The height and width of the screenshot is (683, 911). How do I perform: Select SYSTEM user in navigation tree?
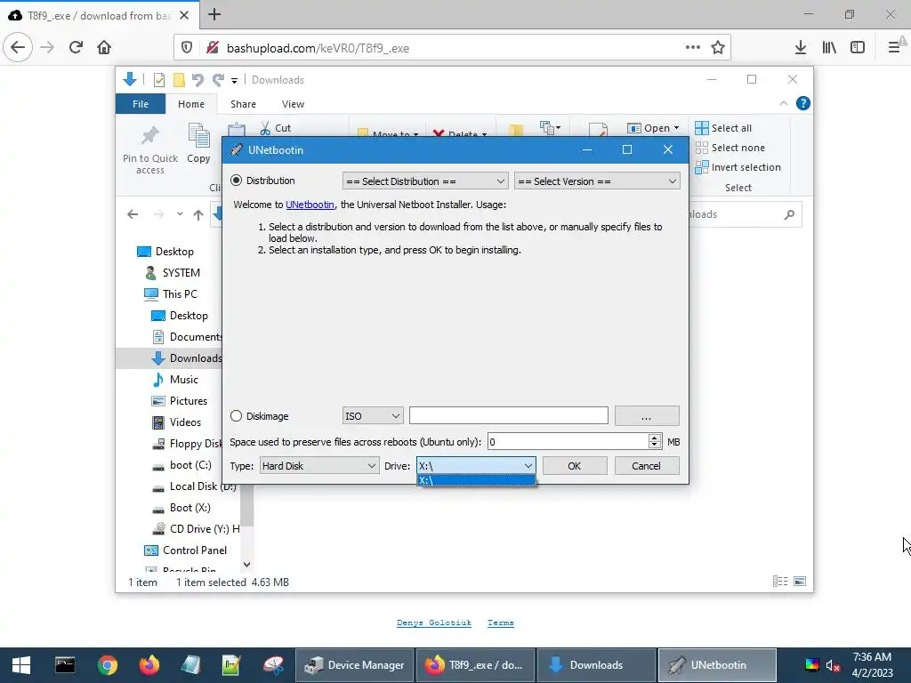pos(172,273)
